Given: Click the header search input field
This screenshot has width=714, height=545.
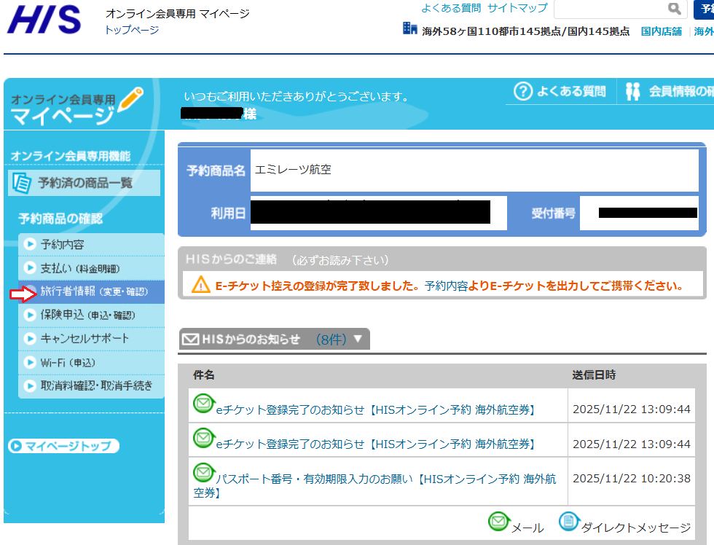Looking at the screenshot, I should (x=608, y=9).
